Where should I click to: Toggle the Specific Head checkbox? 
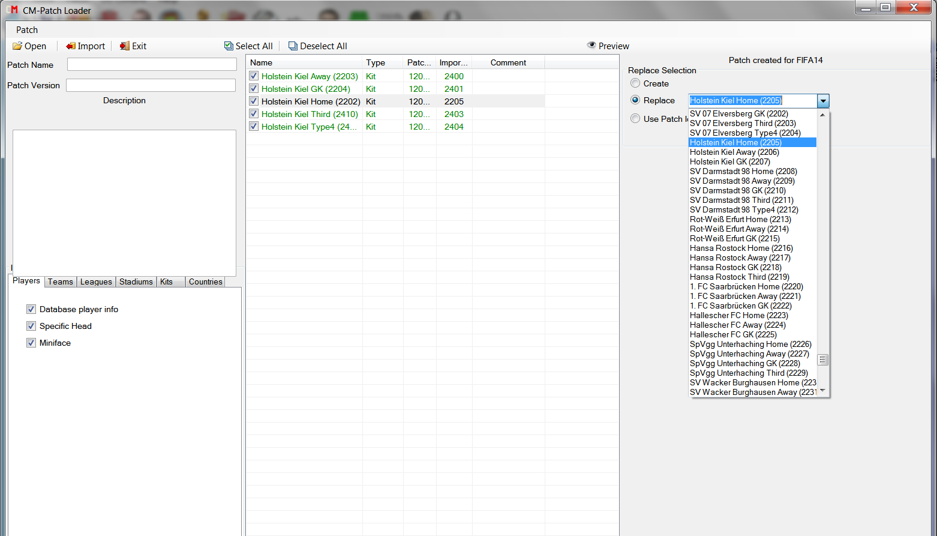point(31,326)
